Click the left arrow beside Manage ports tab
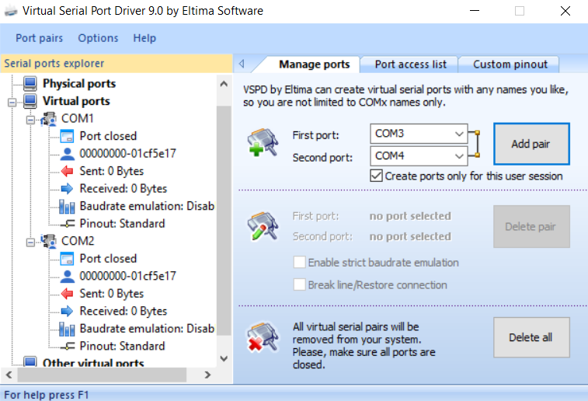The height and width of the screenshot is (401, 588). (x=242, y=65)
